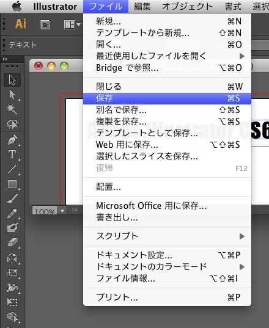Select the Direct Selection tool
Image resolution: width=269 pixels, height=328 pixels.
[12, 95]
